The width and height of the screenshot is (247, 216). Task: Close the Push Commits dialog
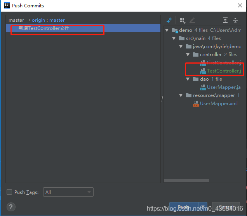[240, 5]
